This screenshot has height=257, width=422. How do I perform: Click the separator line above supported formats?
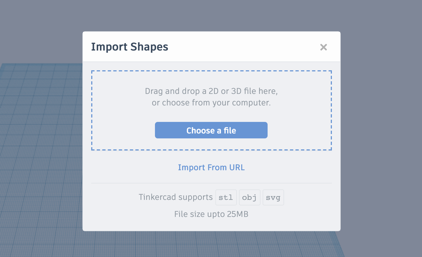point(211,183)
